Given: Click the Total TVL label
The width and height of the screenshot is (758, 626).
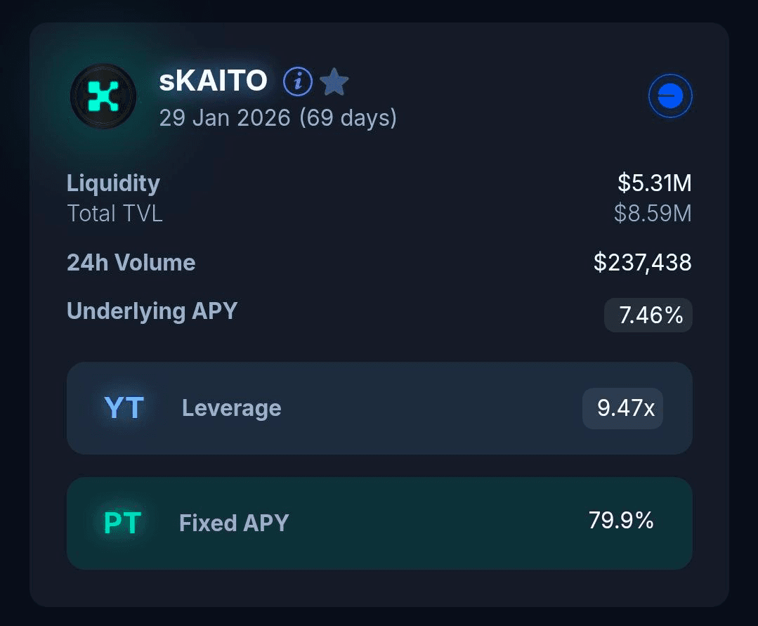Looking at the screenshot, I should point(115,213).
